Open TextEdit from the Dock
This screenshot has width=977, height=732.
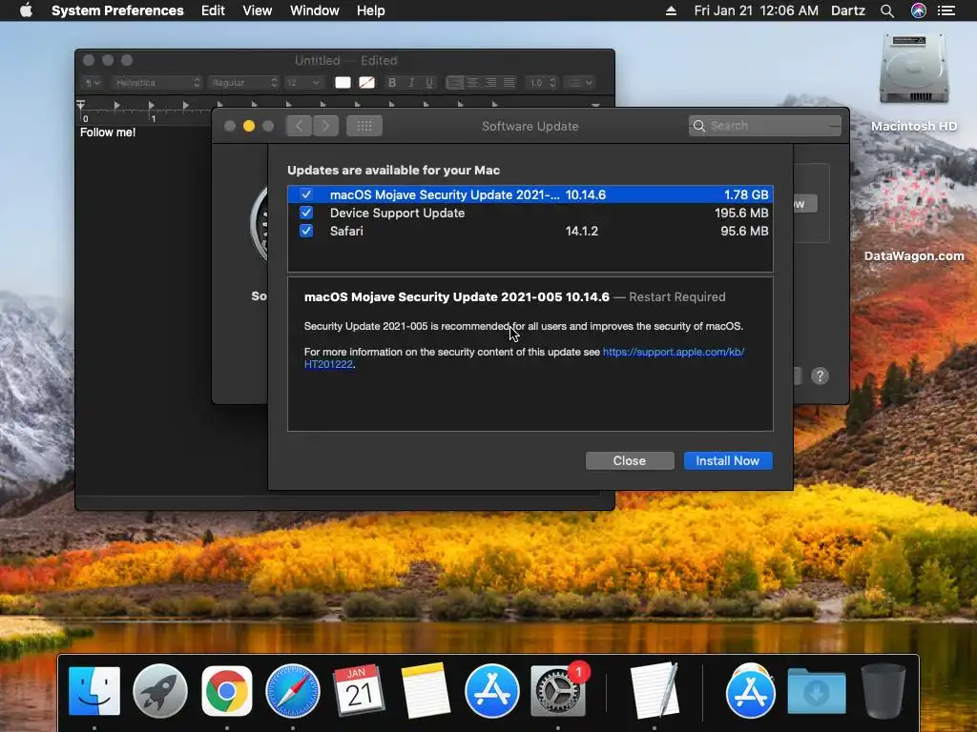coord(655,691)
